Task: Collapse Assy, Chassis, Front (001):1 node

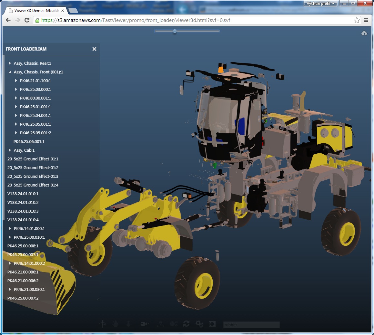Action: point(10,72)
